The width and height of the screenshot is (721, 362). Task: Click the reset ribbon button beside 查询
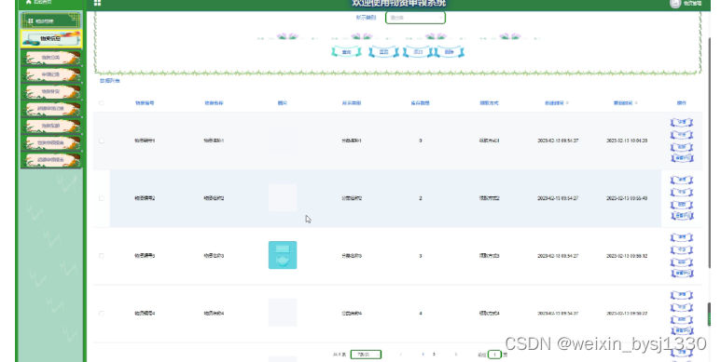[383, 52]
